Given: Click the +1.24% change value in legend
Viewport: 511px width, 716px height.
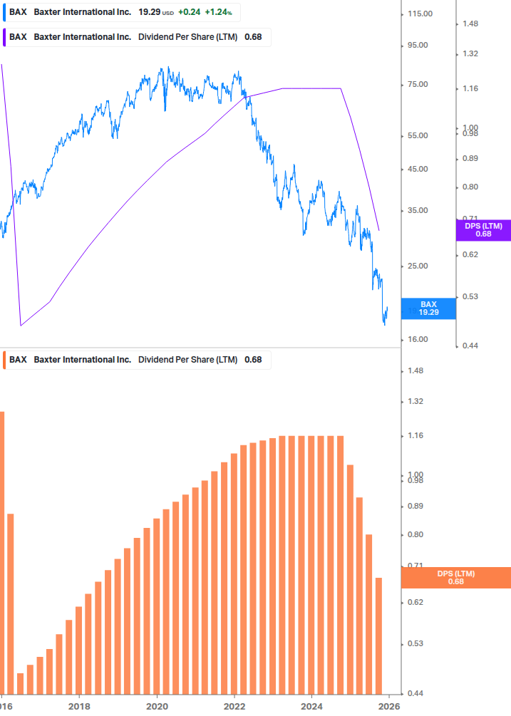Looking at the screenshot, I should tap(218, 12).
